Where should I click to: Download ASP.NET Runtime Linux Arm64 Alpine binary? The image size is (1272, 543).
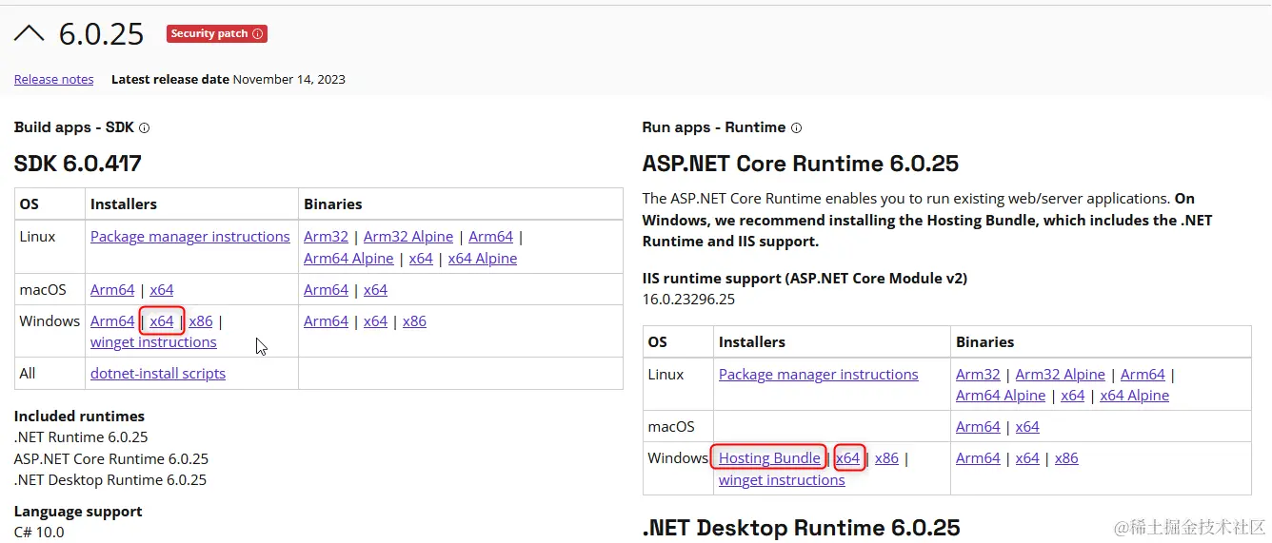pyautogui.click(x=1001, y=396)
